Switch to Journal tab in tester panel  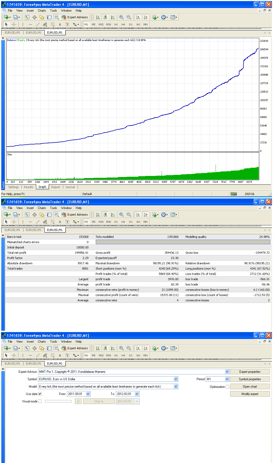click(x=70, y=187)
